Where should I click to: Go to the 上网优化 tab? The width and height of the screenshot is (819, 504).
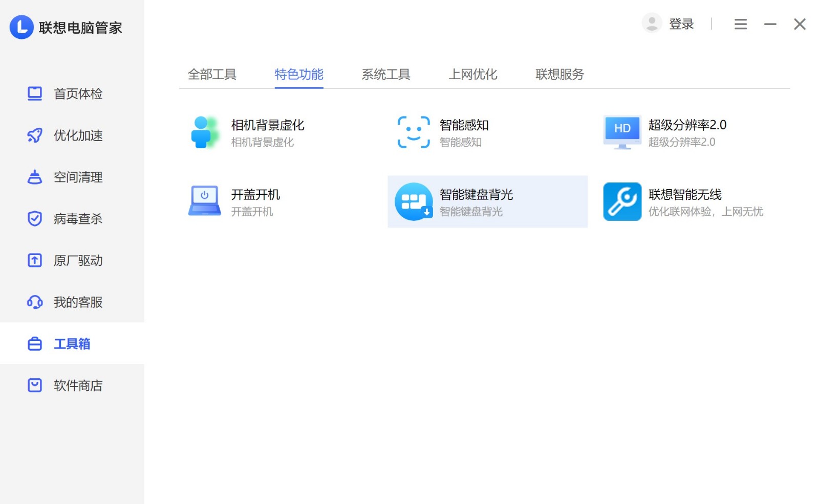pos(473,75)
